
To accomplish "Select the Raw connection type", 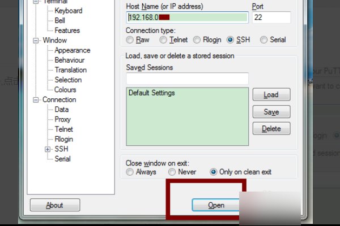I will (130, 40).
